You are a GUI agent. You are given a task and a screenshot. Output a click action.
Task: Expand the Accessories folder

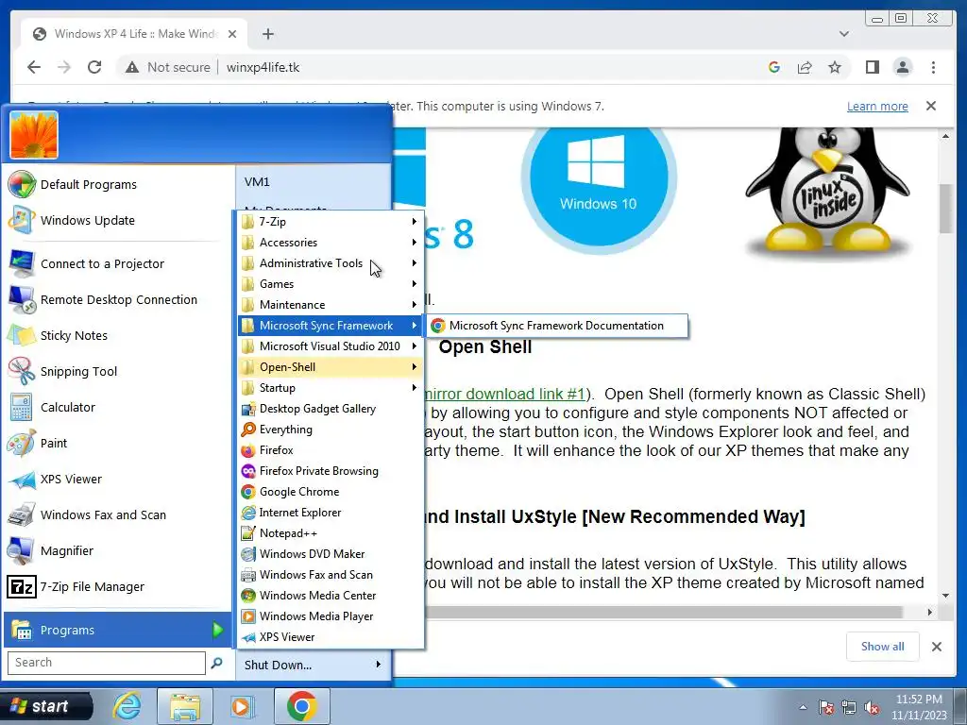tap(330, 243)
